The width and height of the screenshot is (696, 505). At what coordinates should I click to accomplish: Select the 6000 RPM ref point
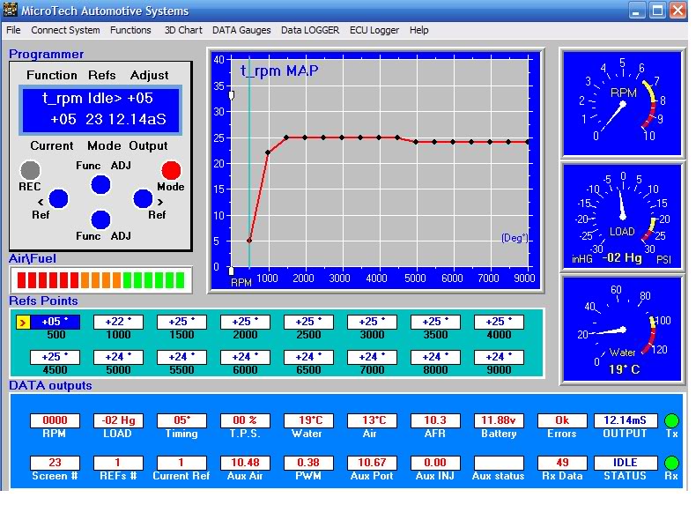245,357
